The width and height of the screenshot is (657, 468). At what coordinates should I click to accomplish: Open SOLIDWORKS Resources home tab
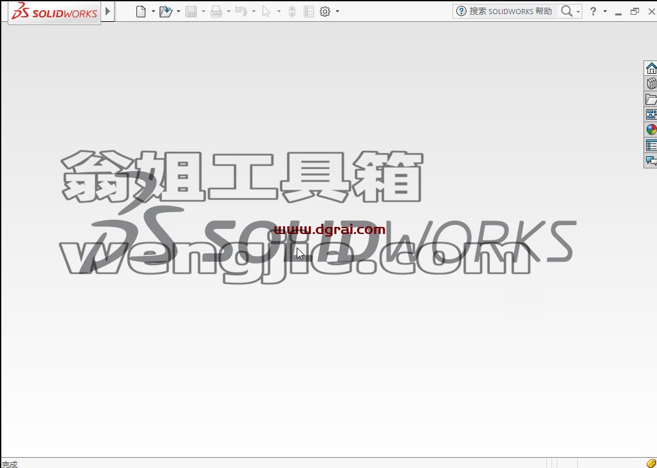(x=651, y=67)
